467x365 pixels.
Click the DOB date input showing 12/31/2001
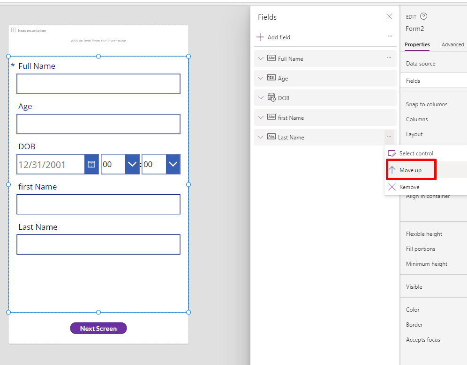pos(51,164)
